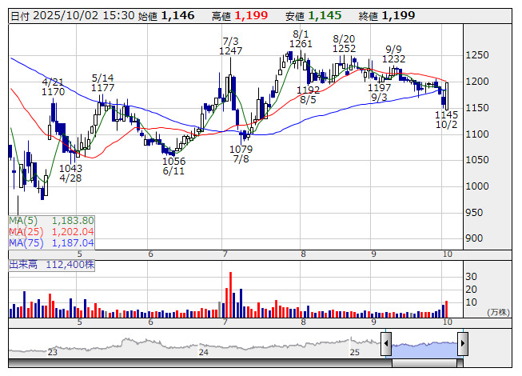Click the 終値 1,199 closing price
Image resolution: width=522 pixels, height=376 pixels.
click(x=387, y=16)
